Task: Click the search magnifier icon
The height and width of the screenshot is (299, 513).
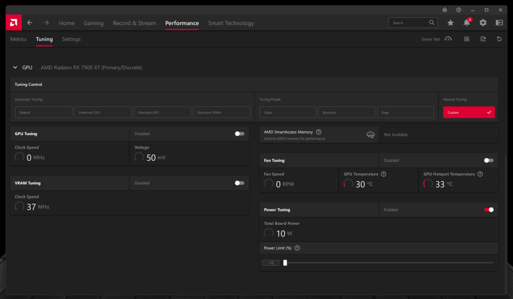Action: 432,22
